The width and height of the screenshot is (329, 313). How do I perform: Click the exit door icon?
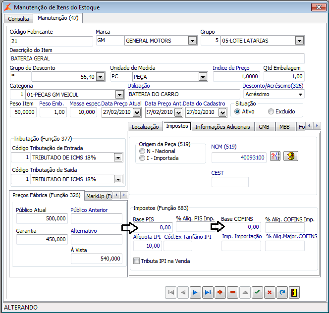click(x=294, y=292)
